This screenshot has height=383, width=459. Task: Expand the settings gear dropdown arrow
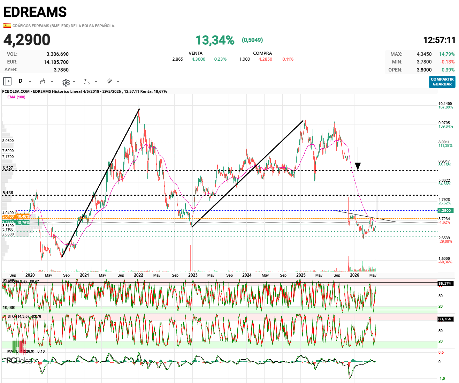pos(74,82)
